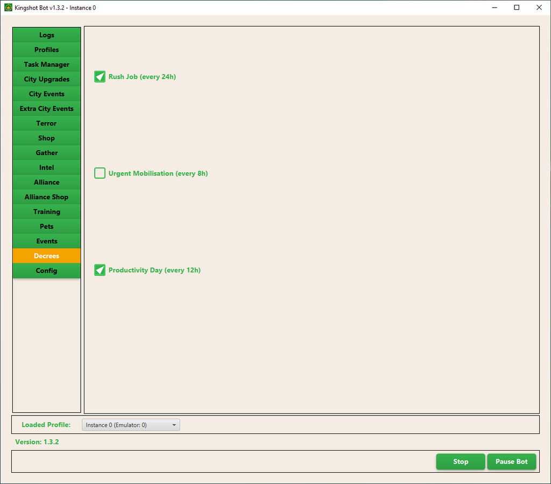Select the City Upgrades tab
551x484 pixels.
click(47, 79)
